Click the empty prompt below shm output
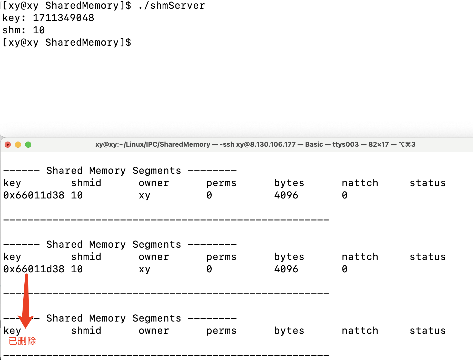473x360 pixels. (67, 43)
